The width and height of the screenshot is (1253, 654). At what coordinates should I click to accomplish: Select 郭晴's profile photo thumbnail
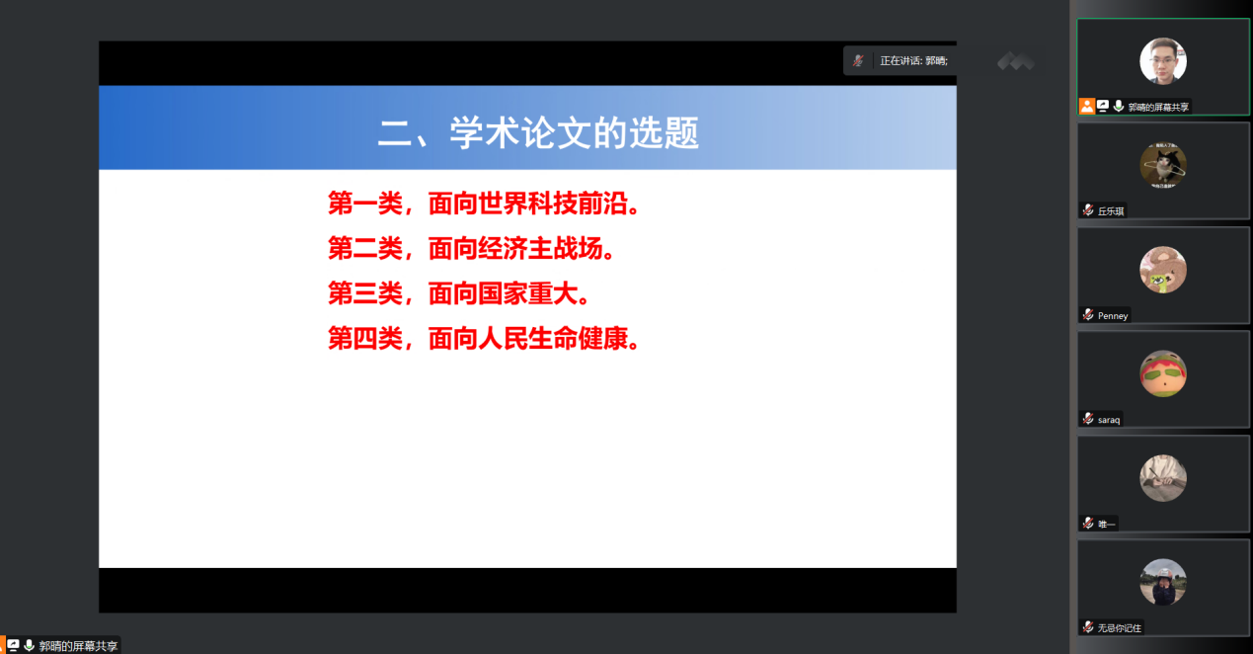click(x=1162, y=61)
